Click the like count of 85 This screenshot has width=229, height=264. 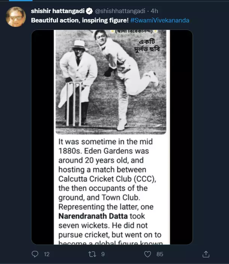(x=160, y=254)
